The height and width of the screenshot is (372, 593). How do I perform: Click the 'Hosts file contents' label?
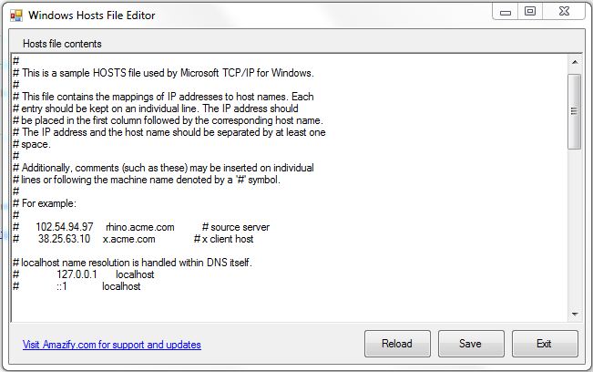point(62,44)
